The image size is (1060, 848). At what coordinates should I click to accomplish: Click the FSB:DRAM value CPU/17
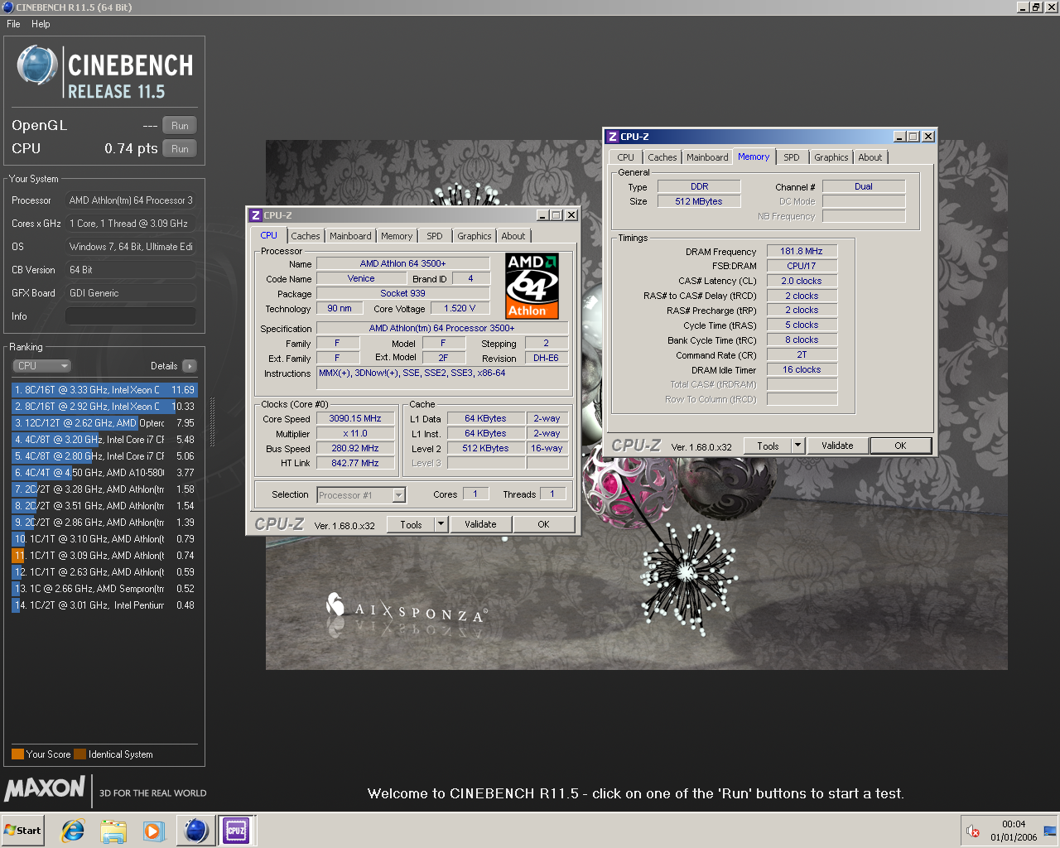(x=802, y=266)
